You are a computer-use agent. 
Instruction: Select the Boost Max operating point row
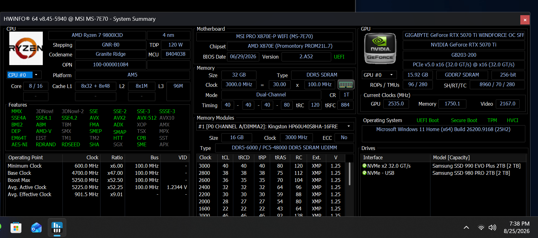click(97, 180)
